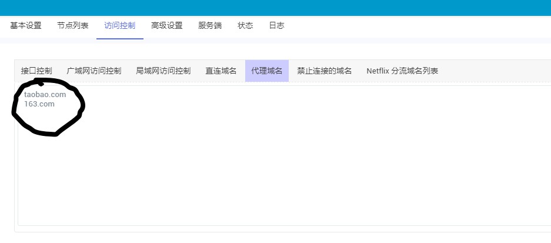Open 局域网访问控制 sub-tab
The image size is (551, 243).
(163, 71)
